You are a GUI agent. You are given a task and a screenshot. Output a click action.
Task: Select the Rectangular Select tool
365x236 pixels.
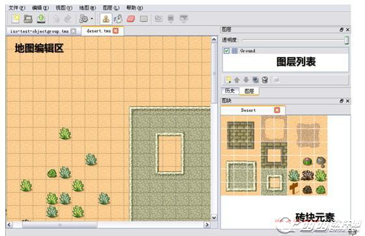click(144, 19)
